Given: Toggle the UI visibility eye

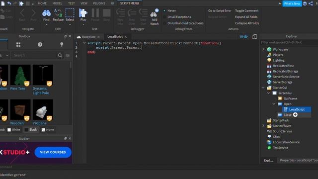Looking at the screenshot, I should coord(243,37).
